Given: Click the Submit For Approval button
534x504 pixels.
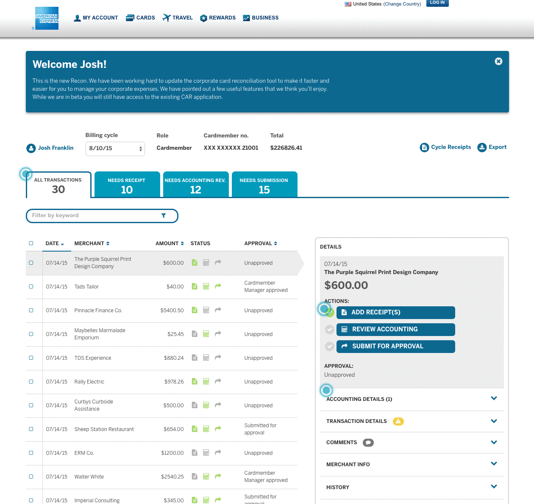Looking at the screenshot, I should click(396, 347).
